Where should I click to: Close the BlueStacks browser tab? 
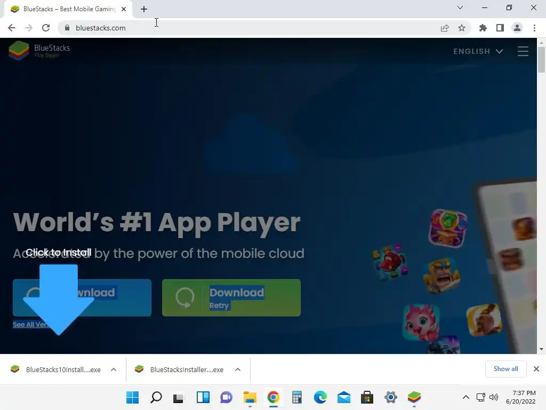click(124, 9)
